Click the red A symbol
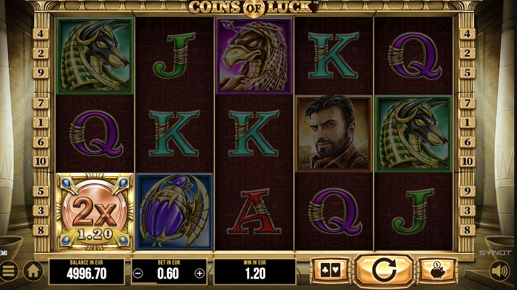 pyautogui.click(x=254, y=212)
